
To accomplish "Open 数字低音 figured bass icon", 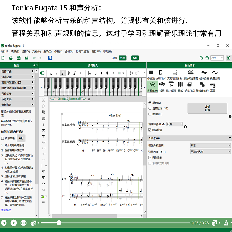I will pos(171,87).
